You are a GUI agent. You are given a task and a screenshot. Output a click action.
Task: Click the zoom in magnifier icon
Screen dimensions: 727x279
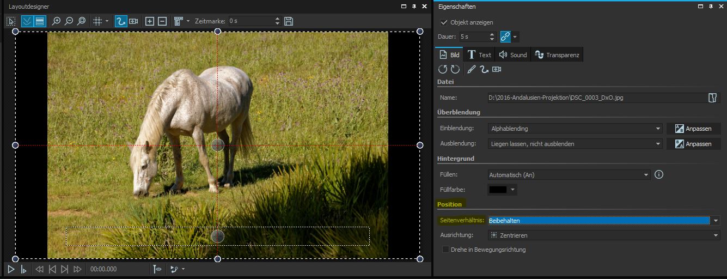click(x=56, y=21)
